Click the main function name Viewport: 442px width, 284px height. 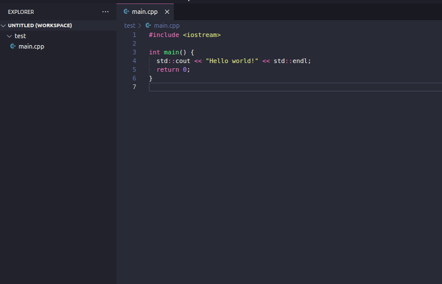tap(171, 53)
